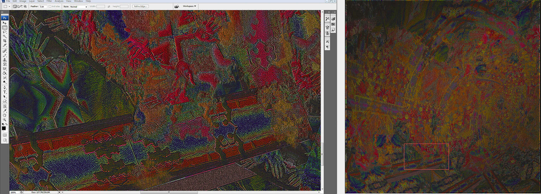Open the status bar info arrow menu
The height and width of the screenshot is (194, 541).
[x=60, y=192]
